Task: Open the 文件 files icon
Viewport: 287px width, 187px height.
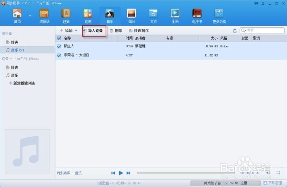Action: [154, 16]
